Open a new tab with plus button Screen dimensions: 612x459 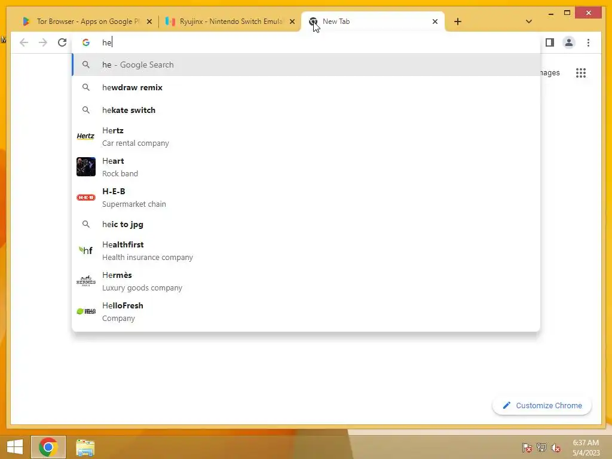(458, 22)
